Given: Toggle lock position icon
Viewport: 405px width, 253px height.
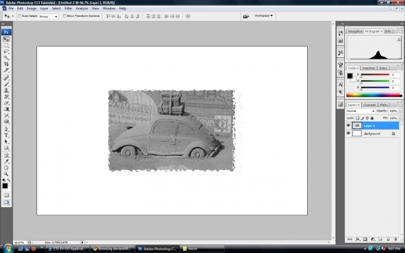Looking at the screenshot, I should (367, 118).
